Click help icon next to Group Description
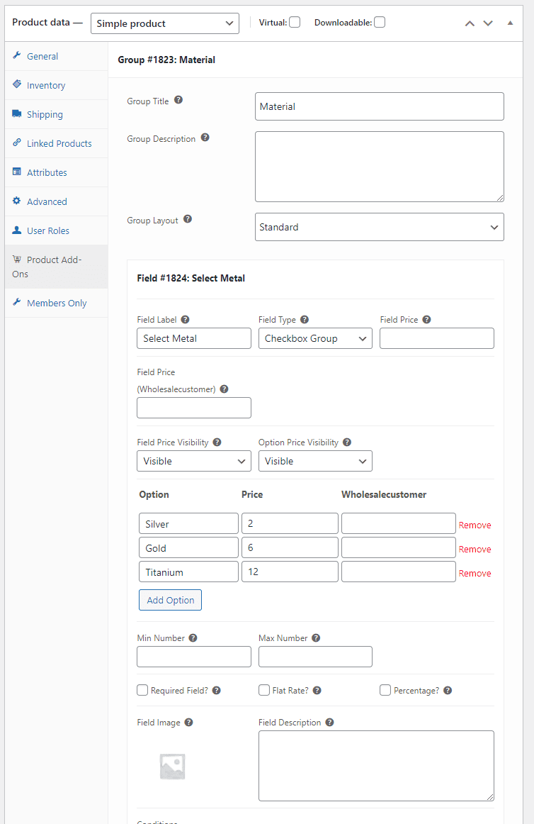 (205, 137)
